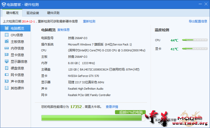Image resolution: width=210 pixels, height=128 pixels.
Task: Open 声卡信息 sound card info
Action: coord(15,82)
